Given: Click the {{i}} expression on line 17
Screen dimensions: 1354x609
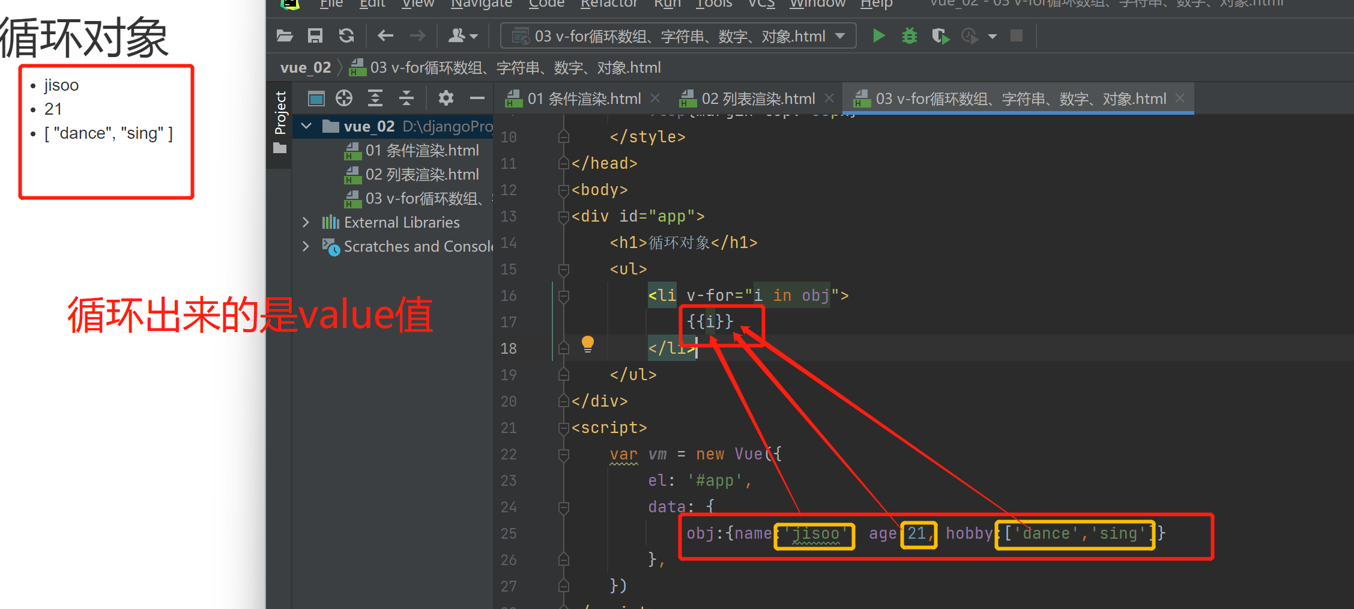Looking at the screenshot, I should (710, 321).
